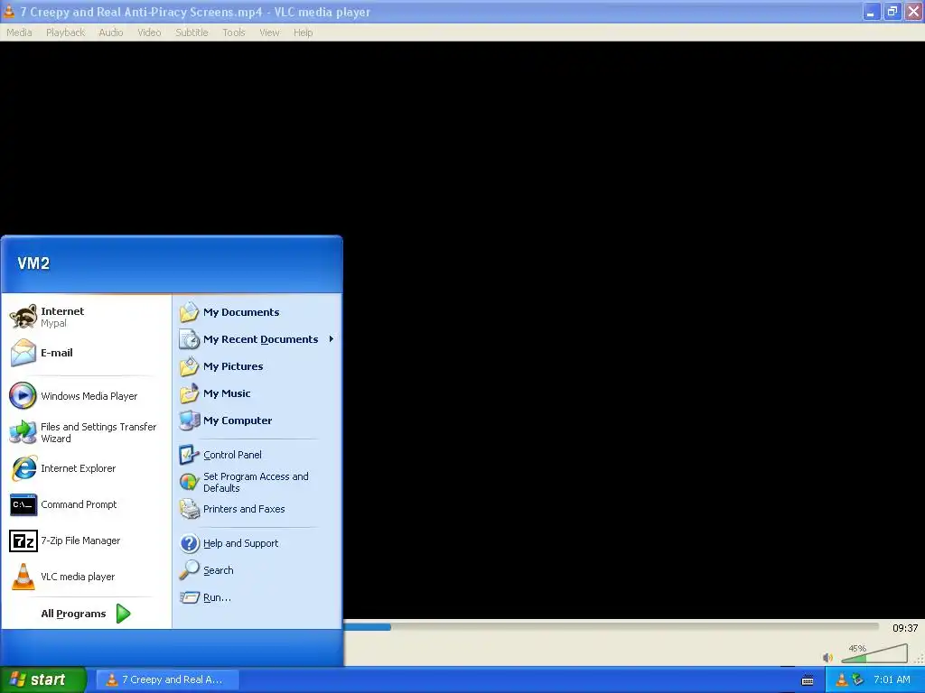Open My Computer

coord(257,420)
